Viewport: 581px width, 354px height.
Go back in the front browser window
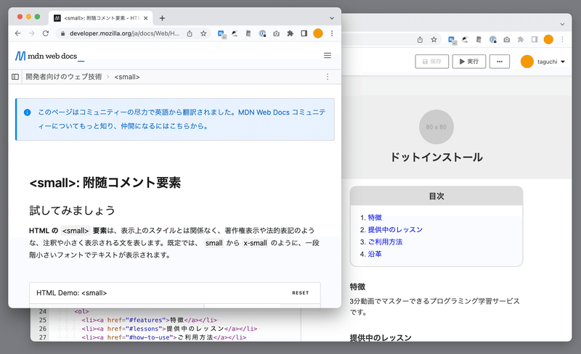tap(17, 33)
